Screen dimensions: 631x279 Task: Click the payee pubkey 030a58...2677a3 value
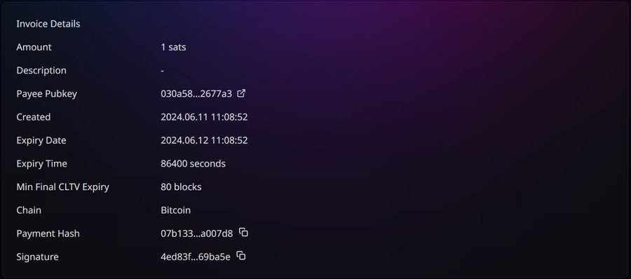pos(196,94)
